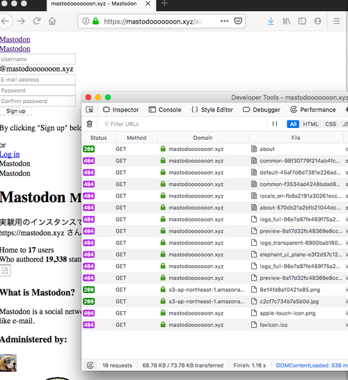The image size is (348, 380).
Task: Focus the Filter URLs input field
Action: pos(184,124)
